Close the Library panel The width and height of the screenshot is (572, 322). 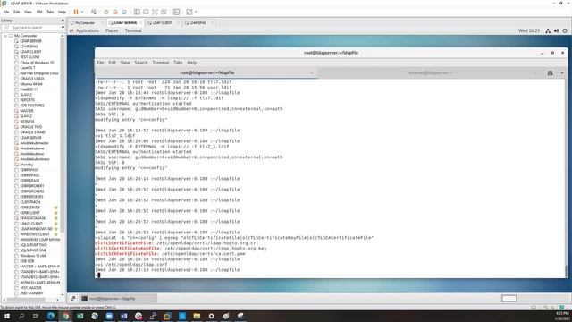coord(63,21)
